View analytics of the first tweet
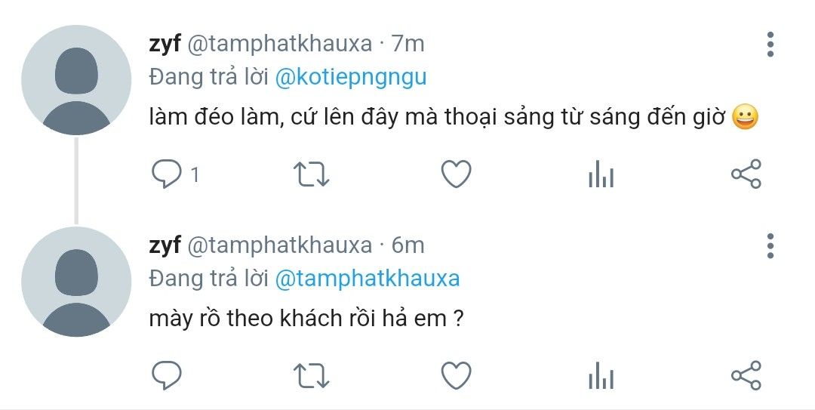815x410 pixels. 601,175
